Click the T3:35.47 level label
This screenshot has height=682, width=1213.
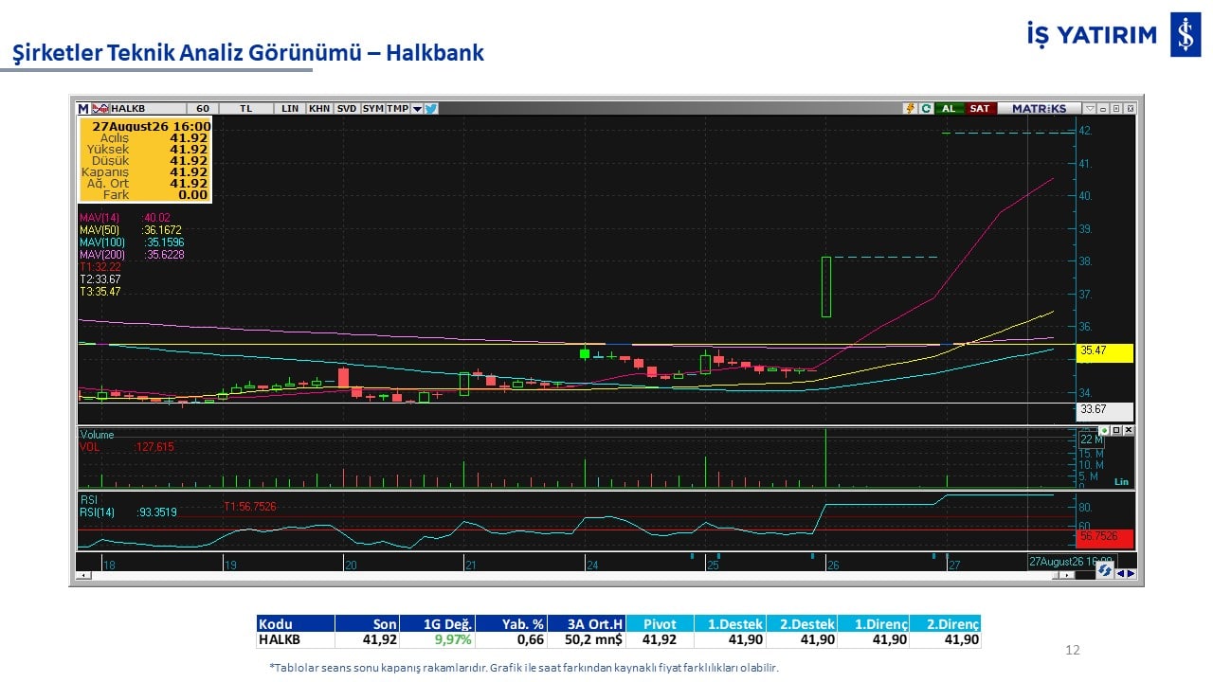pos(100,292)
